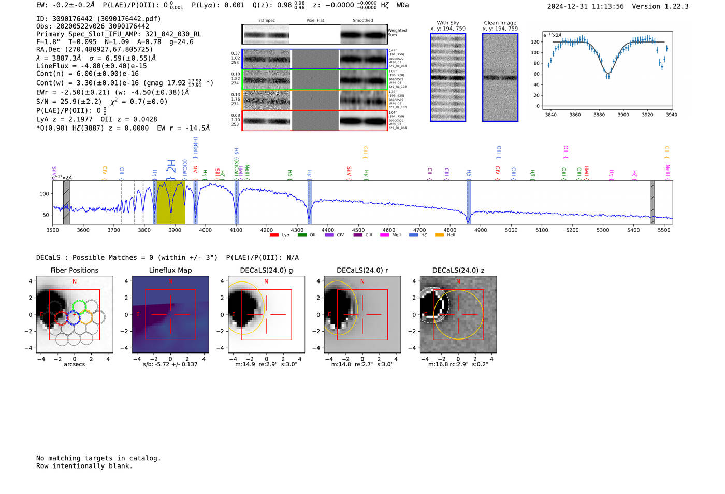This screenshot has height=494, width=725.
Task: Click the timestamp '2024-12-31 11:13:56'
Action: tap(586, 6)
